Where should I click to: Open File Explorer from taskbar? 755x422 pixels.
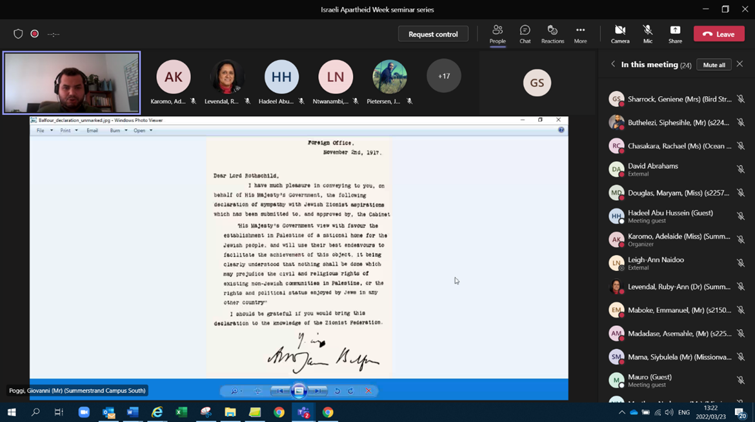coord(230,412)
